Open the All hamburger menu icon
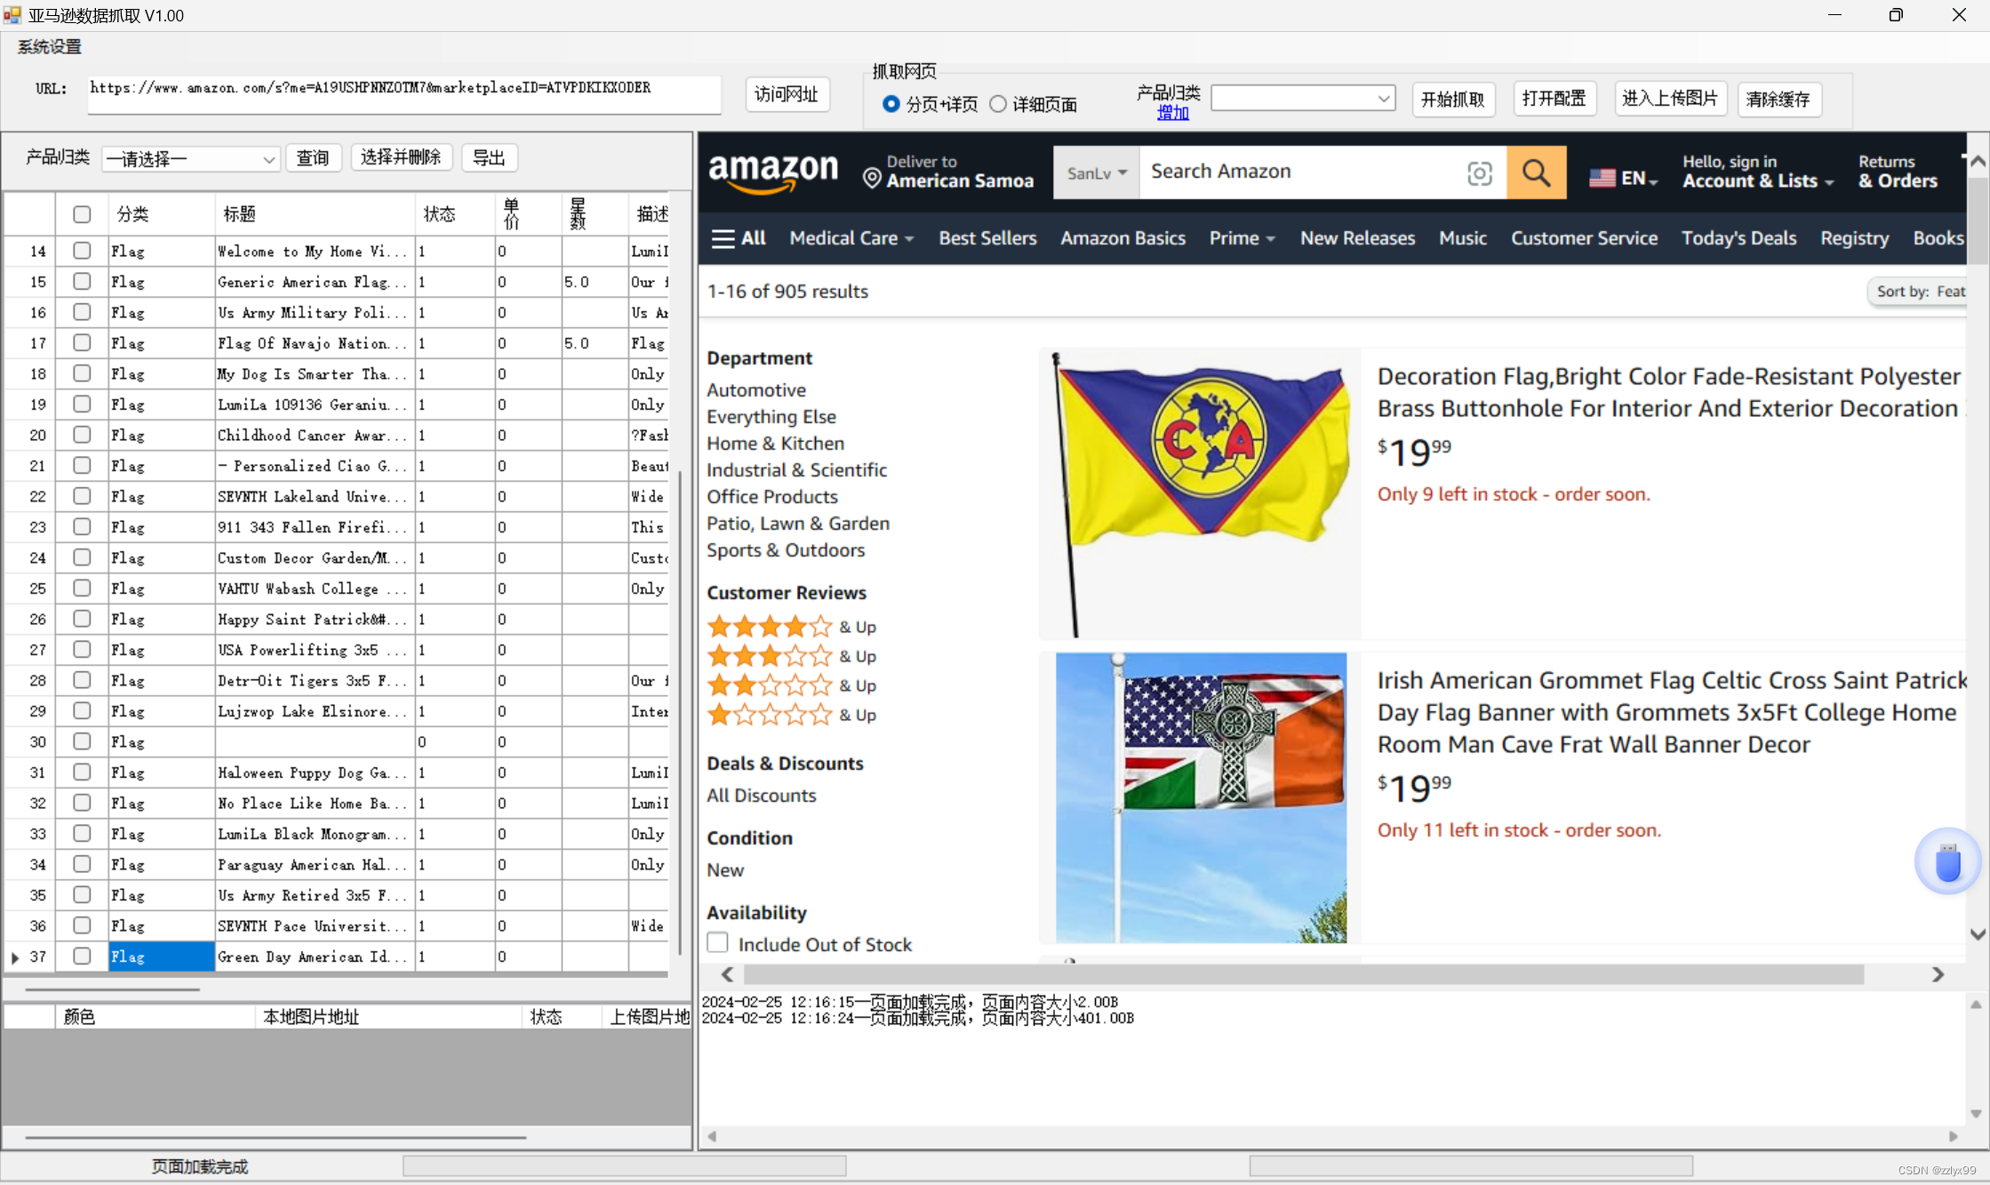Screen dimensions: 1990x1185 pos(723,238)
